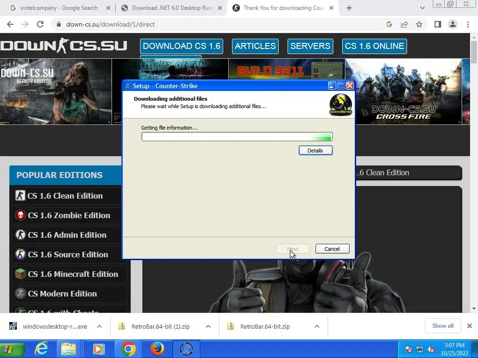Screen dimensions: 478x358
Task: Open the Google icon in address bar
Action: click(x=389, y=24)
